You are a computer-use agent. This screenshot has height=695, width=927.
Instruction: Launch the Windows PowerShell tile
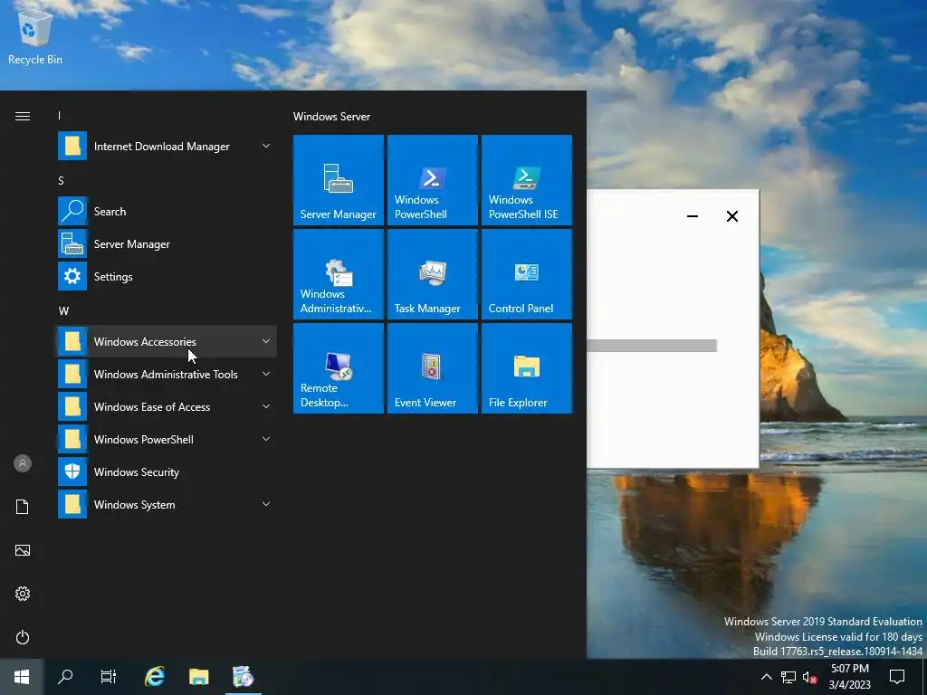(x=432, y=180)
